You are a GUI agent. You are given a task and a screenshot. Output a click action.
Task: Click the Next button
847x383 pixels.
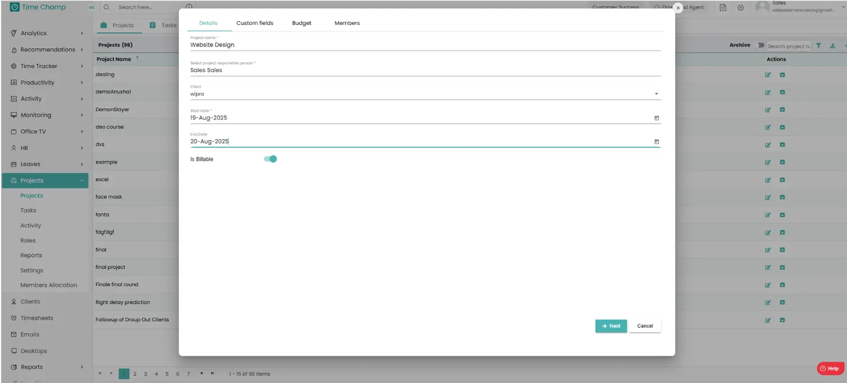point(611,326)
